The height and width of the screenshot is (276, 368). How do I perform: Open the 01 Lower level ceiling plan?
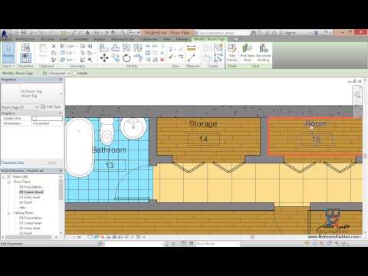coord(31,223)
